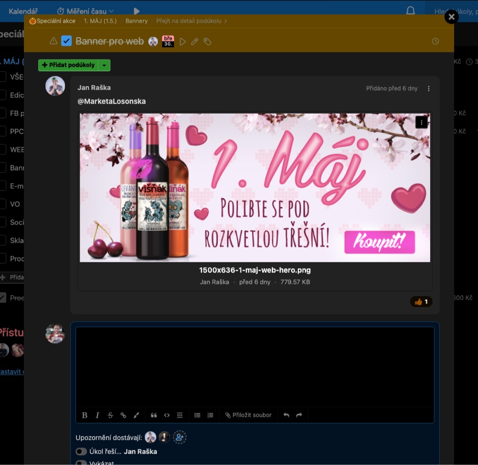478x465 pixels.
Task: Click the @MarketaLosonska mention
Action: click(112, 102)
